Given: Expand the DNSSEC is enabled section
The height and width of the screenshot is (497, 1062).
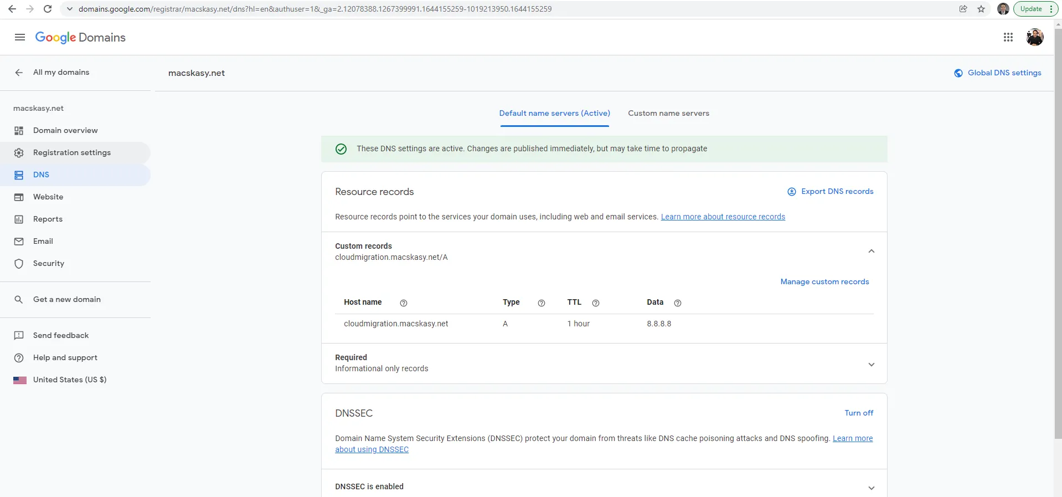Looking at the screenshot, I should click(872, 488).
